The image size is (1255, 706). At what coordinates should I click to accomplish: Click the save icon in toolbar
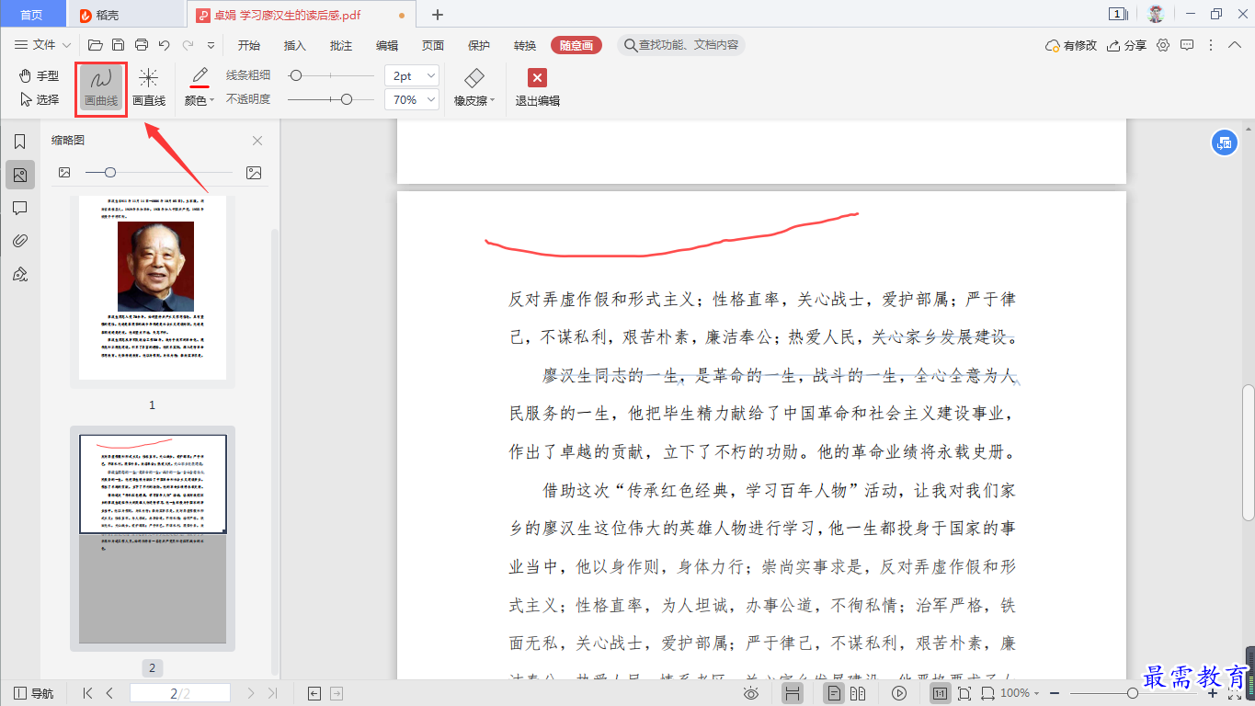tap(118, 45)
